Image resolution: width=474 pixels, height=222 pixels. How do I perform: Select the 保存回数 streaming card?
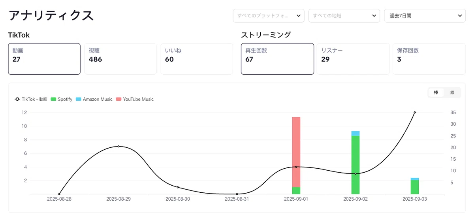[429, 59]
